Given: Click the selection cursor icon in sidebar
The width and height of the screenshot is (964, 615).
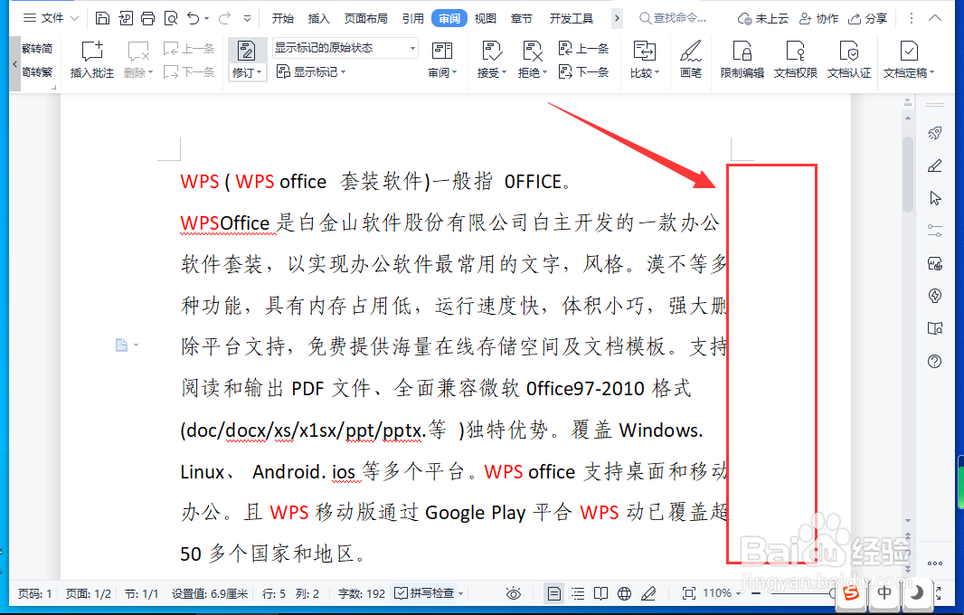Looking at the screenshot, I should [x=934, y=198].
